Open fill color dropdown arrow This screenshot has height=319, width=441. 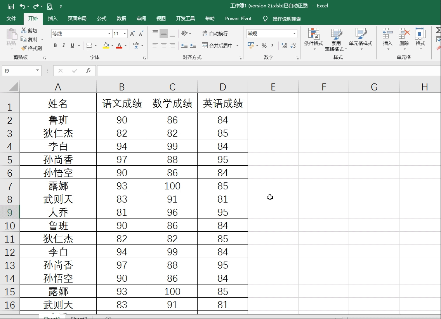coord(112,45)
